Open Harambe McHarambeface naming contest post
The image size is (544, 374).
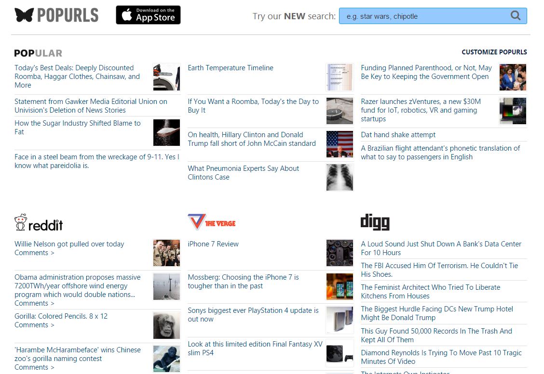pyautogui.click(x=77, y=354)
